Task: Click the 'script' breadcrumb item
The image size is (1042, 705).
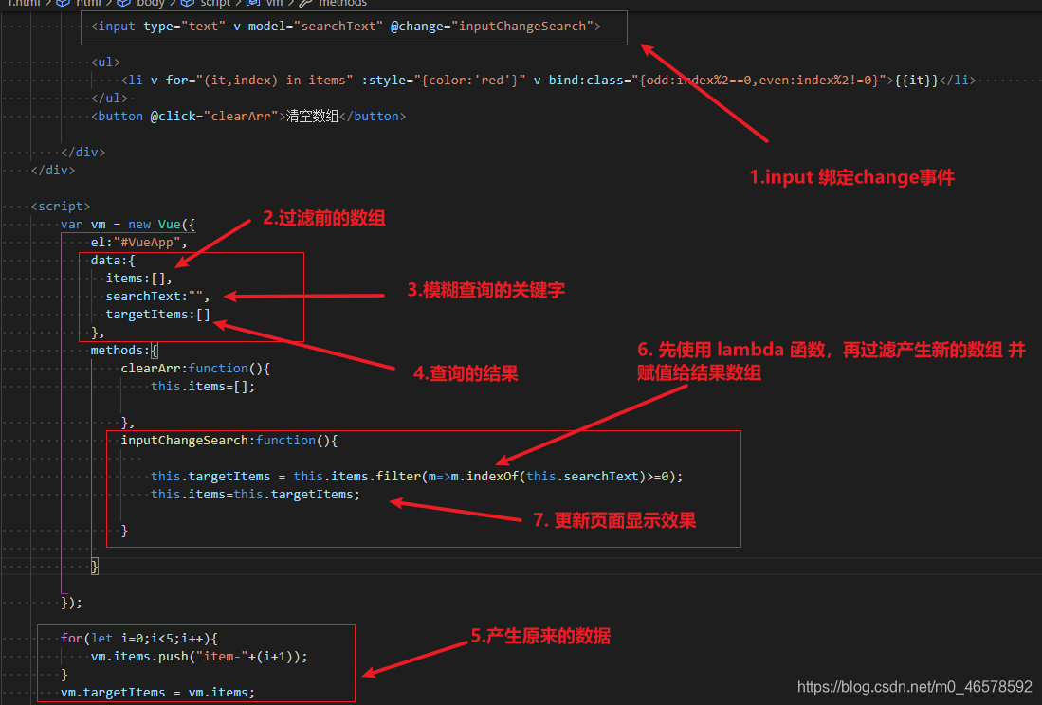Action: click(x=215, y=4)
